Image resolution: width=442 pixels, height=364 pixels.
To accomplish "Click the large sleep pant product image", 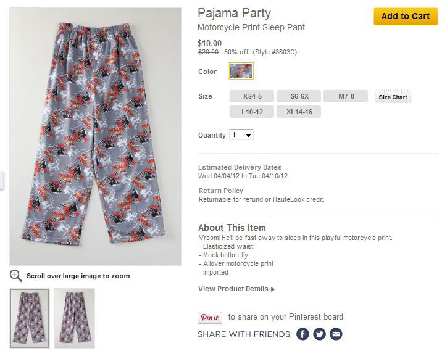I will [x=96, y=136].
